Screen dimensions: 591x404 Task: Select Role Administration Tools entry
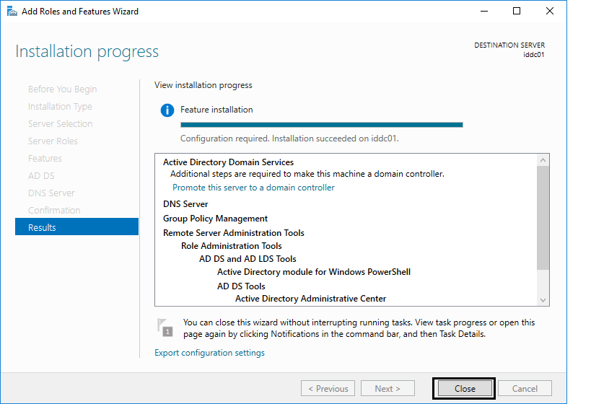coord(232,246)
